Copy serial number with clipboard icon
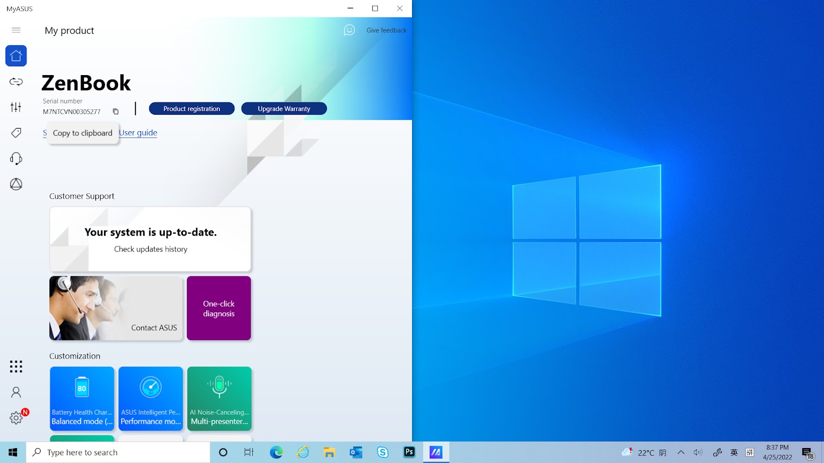Screen dimensions: 824x463 115,111
